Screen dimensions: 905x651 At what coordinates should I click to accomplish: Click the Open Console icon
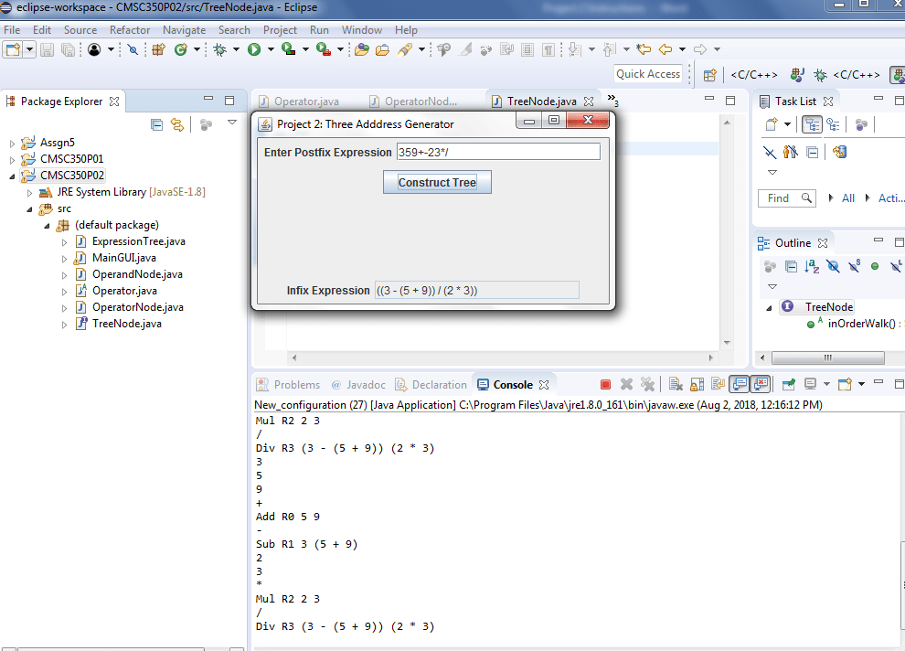pyautogui.click(x=845, y=384)
